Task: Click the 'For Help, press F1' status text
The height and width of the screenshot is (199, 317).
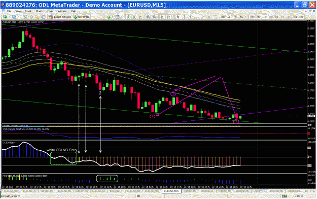Action: pos(11,196)
